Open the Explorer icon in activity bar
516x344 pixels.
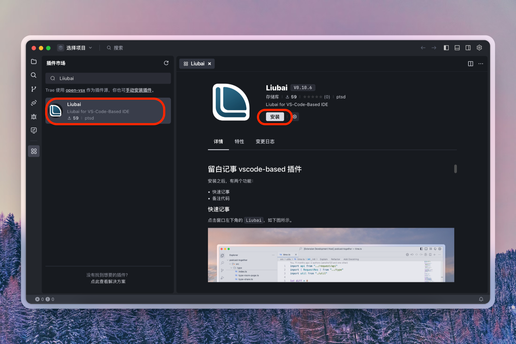click(x=34, y=62)
